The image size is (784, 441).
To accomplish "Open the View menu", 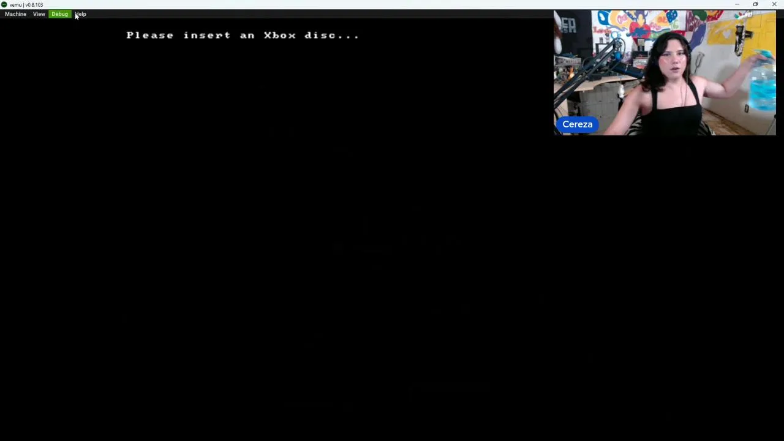I will click(39, 14).
